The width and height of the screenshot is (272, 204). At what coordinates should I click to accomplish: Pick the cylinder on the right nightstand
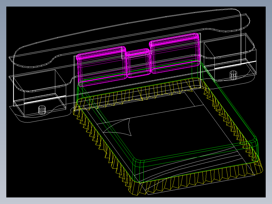pos(233,75)
